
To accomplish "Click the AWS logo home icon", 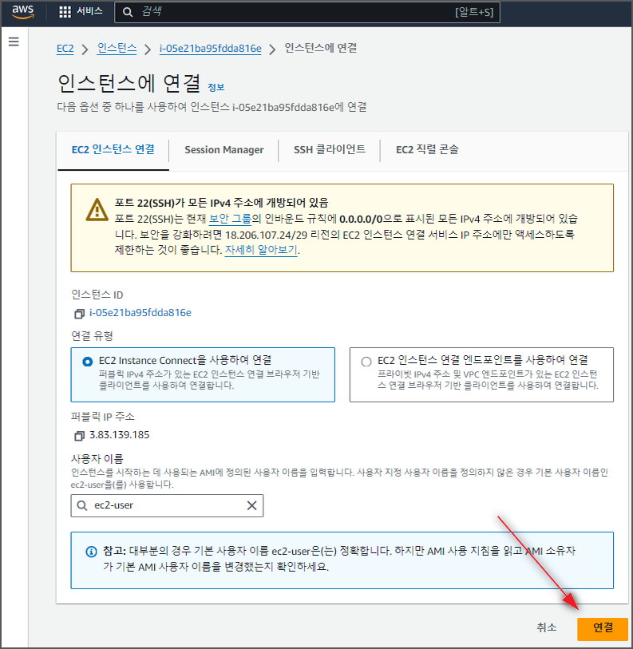I will (22, 12).
